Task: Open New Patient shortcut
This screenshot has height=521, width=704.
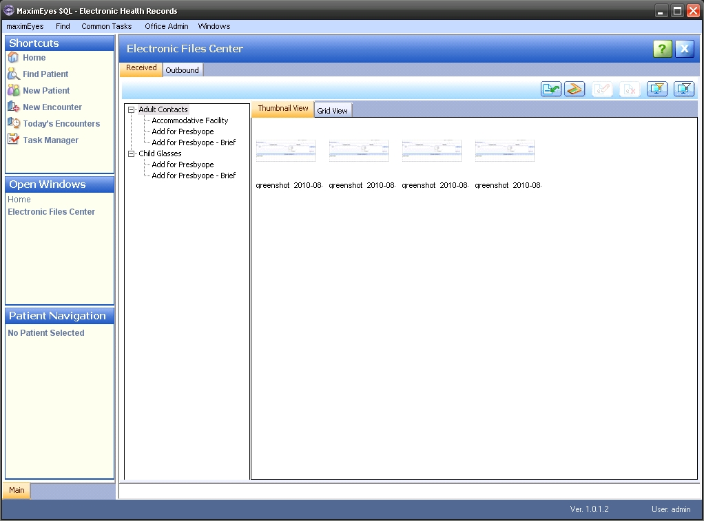Action: (46, 91)
